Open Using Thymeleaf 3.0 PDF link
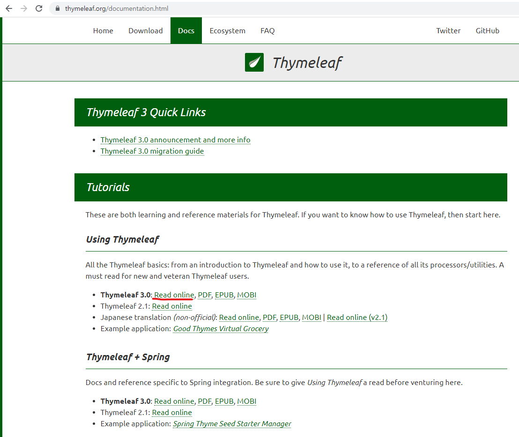 (205, 295)
